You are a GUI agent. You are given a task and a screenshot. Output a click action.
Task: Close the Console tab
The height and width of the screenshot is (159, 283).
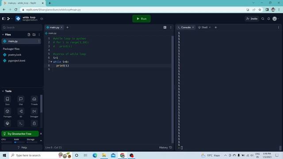click(x=193, y=27)
